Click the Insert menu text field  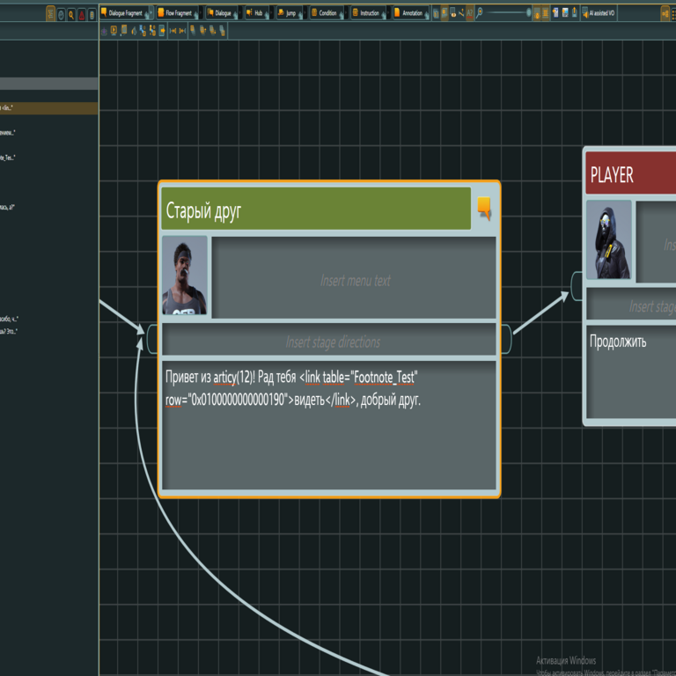pyautogui.click(x=355, y=281)
